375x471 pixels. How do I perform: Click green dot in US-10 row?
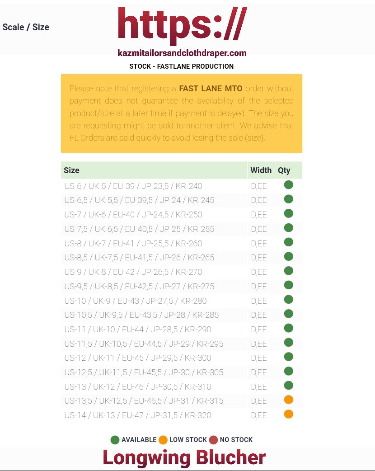(288, 300)
